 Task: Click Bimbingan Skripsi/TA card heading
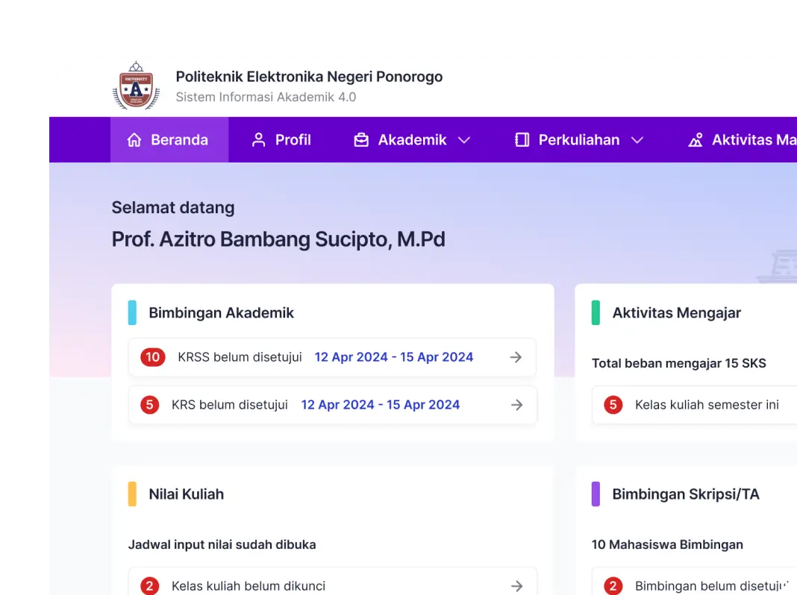click(x=686, y=494)
